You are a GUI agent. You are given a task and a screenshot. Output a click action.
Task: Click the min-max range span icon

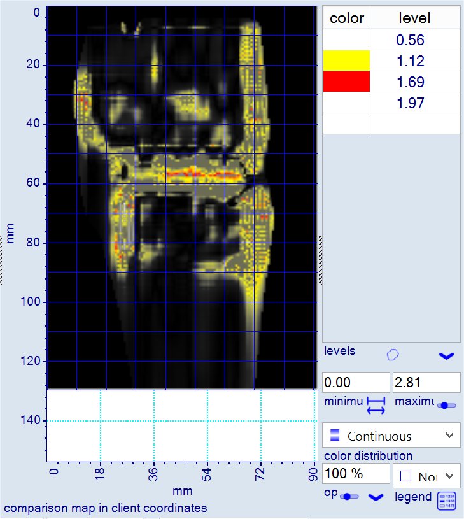pos(376,405)
